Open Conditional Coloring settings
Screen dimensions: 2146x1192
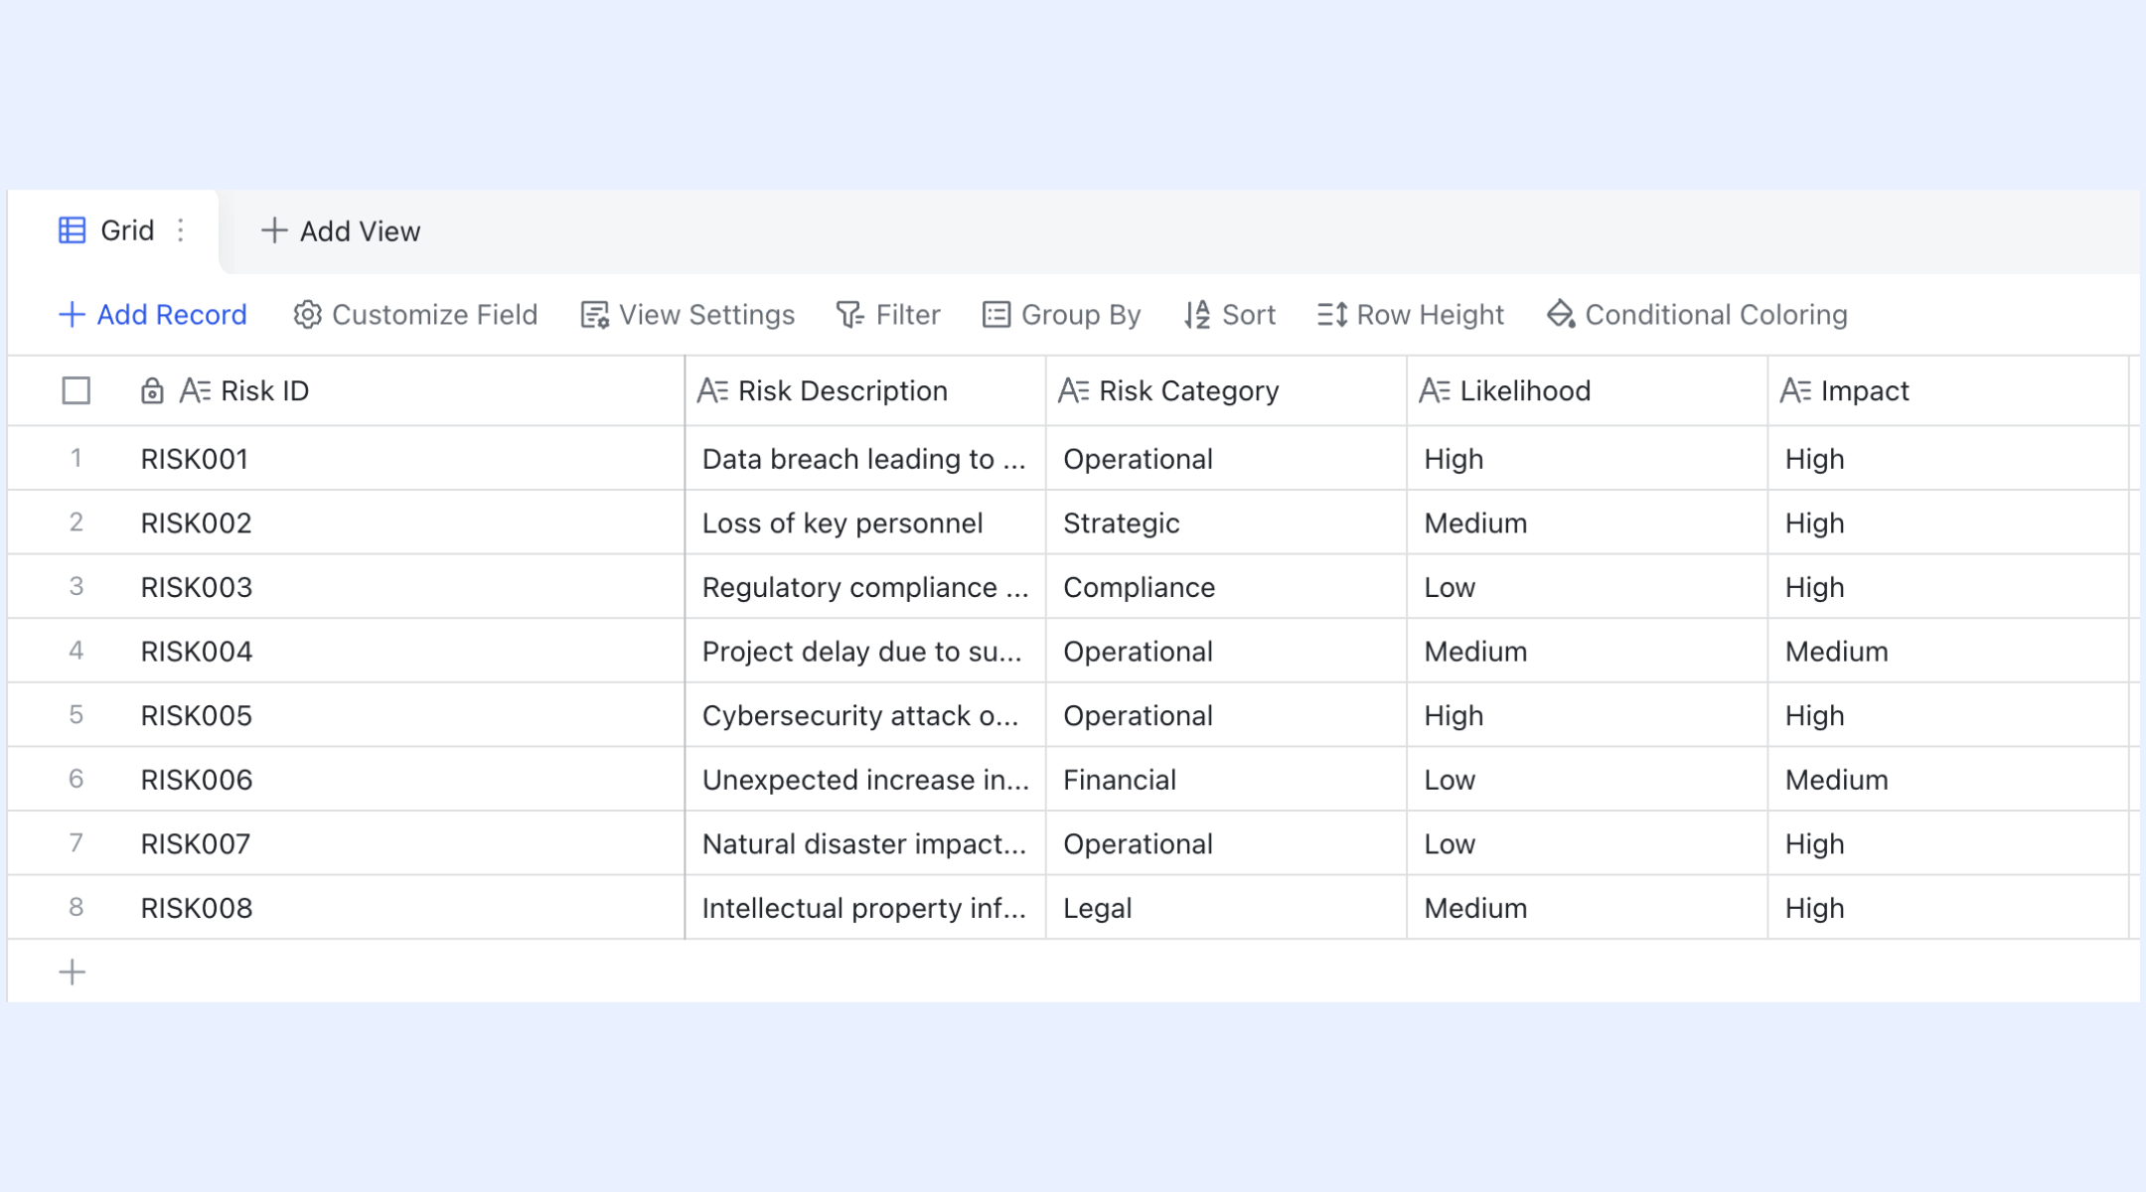coord(1697,315)
